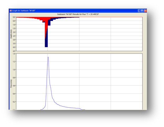The image size is (164, 127).
Task: Click the 'Flow (cms)' axis label
Action: 11,83
